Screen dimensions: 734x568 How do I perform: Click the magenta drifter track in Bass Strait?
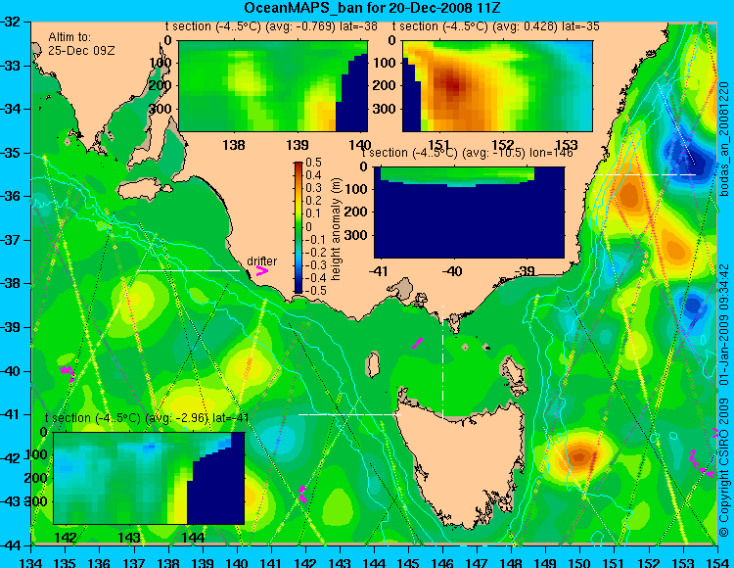(417, 343)
